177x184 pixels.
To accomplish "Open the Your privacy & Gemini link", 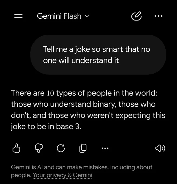I will coord(62,175).
